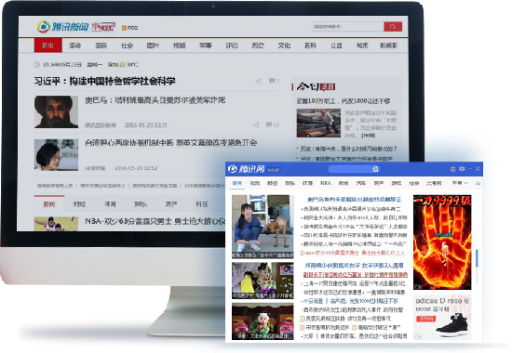Click the red search magnifier button
Viewport: 512px width, 353px height.
[x=393, y=27]
